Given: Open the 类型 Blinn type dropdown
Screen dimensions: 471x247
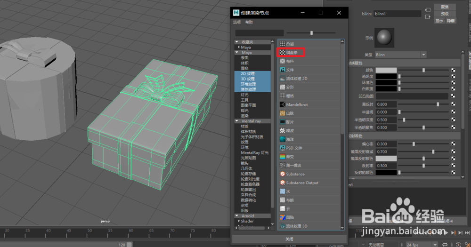Looking at the screenshot, I should [400, 55].
